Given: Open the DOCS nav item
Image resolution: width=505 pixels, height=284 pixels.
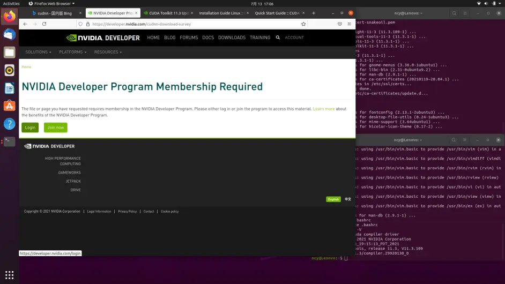Looking at the screenshot, I should pos(208,38).
